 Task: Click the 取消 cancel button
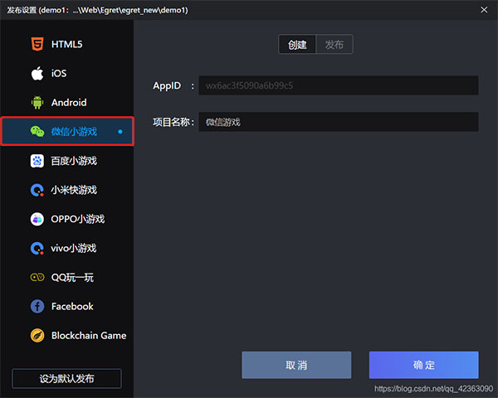(x=296, y=365)
